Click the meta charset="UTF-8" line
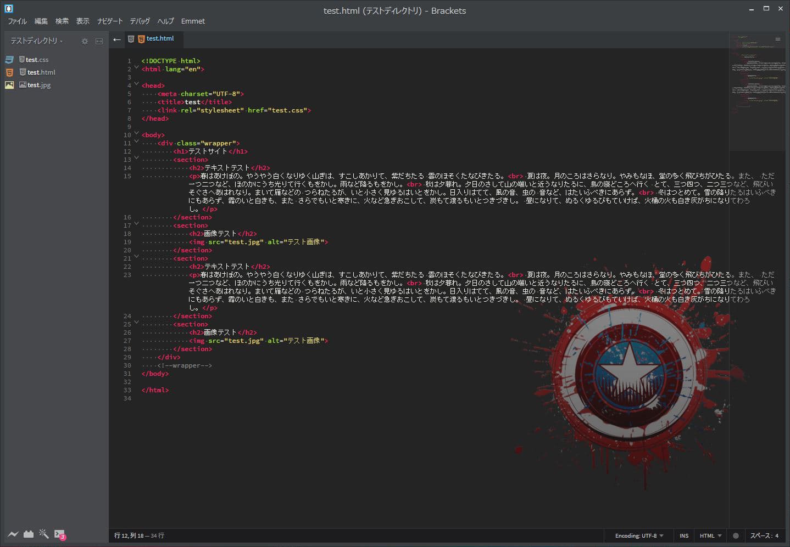The height and width of the screenshot is (547, 790). pos(201,94)
